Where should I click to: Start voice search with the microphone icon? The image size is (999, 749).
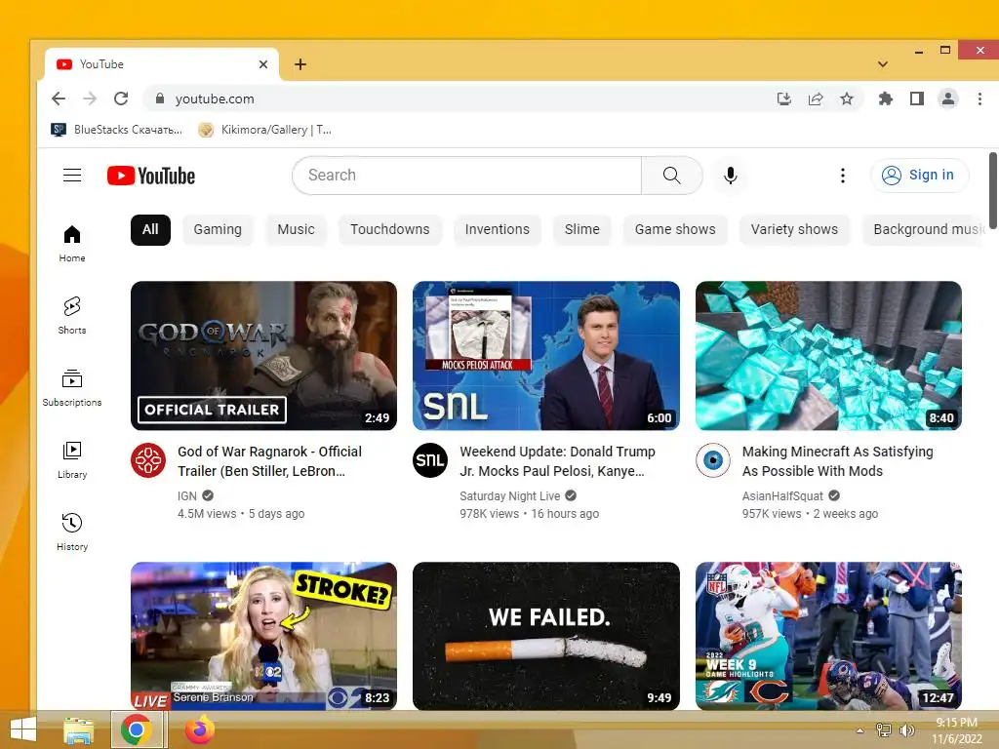(x=730, y=176)
